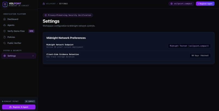Viewport: 219px width, 111px height.
Task: Open the Dashboard page
Action: pos(19,19)
